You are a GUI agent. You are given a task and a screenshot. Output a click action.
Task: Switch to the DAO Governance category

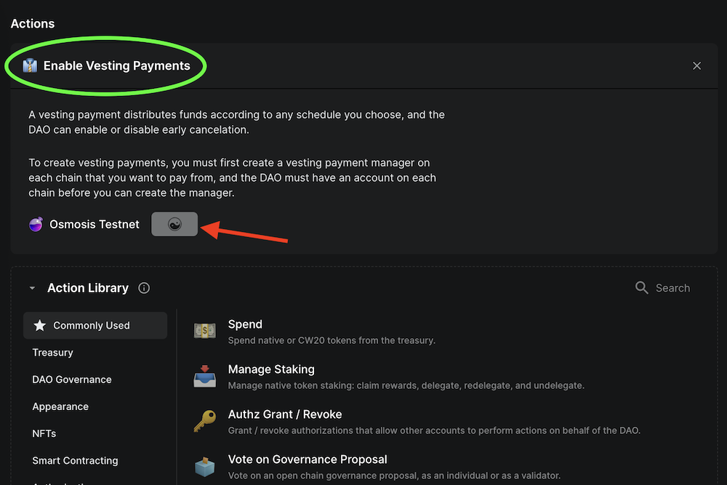click(72, 380)
